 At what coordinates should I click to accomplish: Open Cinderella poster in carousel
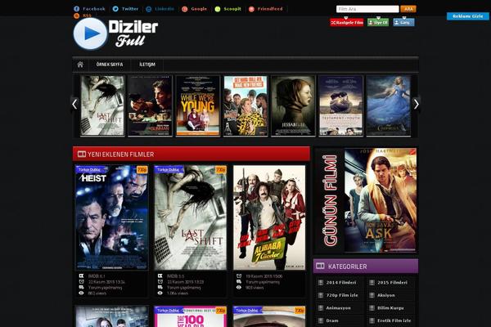click(x=388, y=105)
